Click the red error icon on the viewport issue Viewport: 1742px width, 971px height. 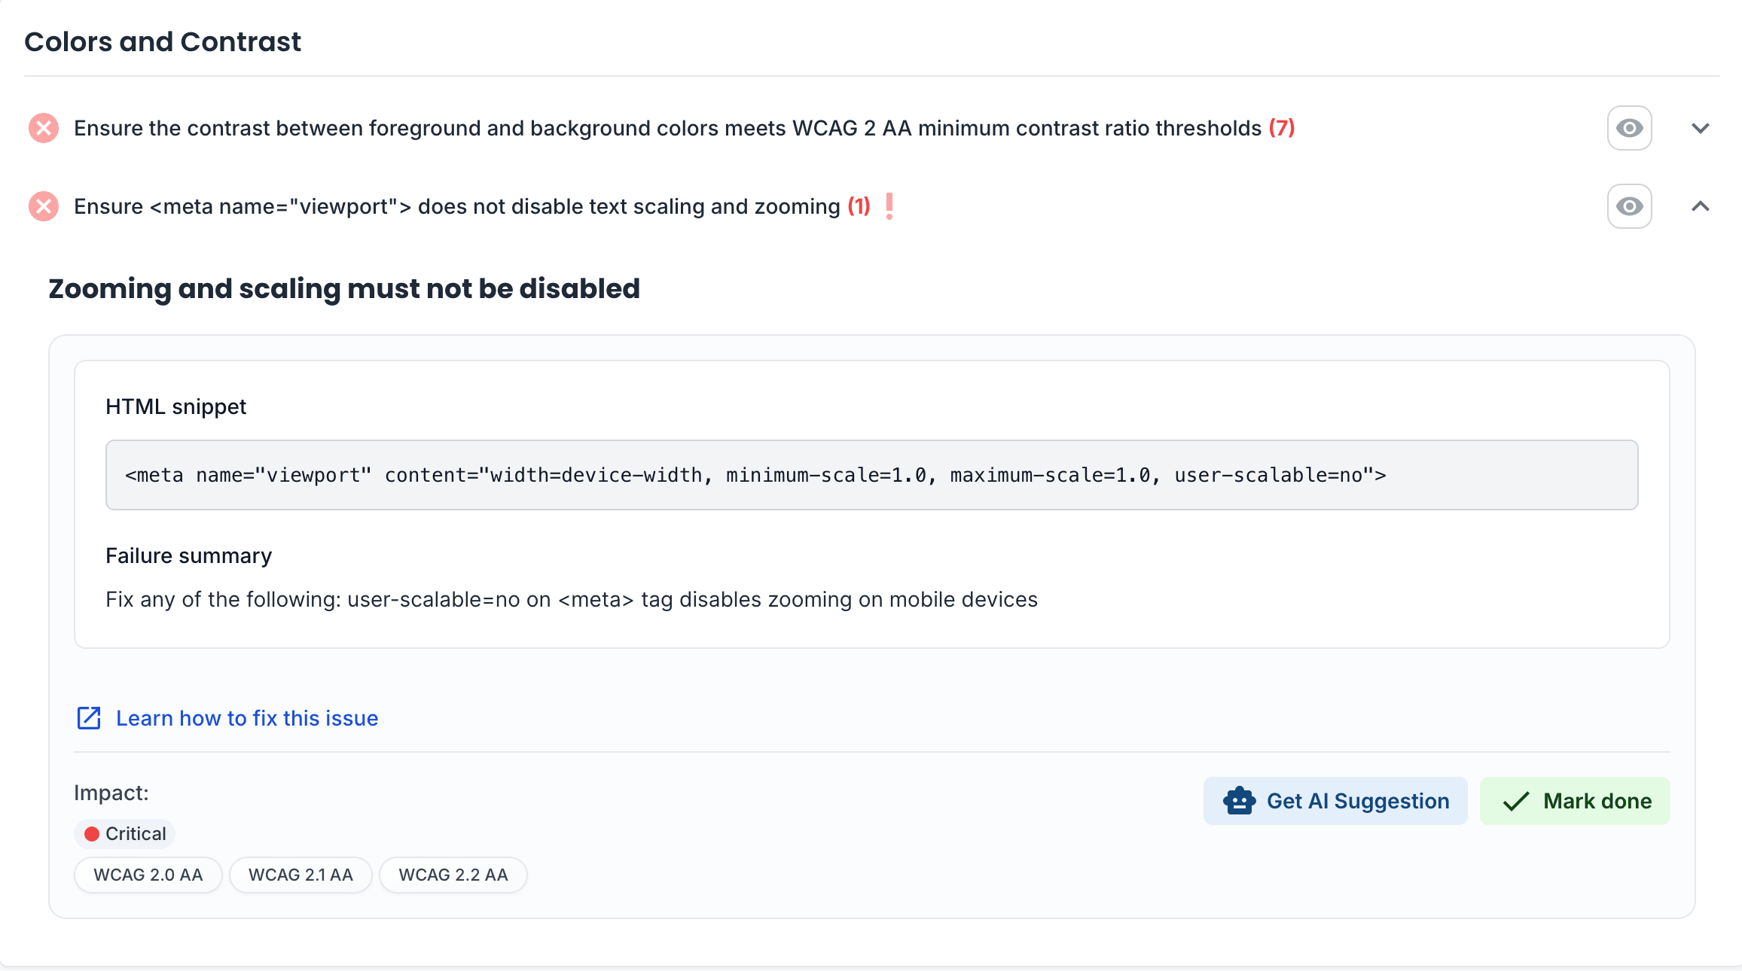43,205
